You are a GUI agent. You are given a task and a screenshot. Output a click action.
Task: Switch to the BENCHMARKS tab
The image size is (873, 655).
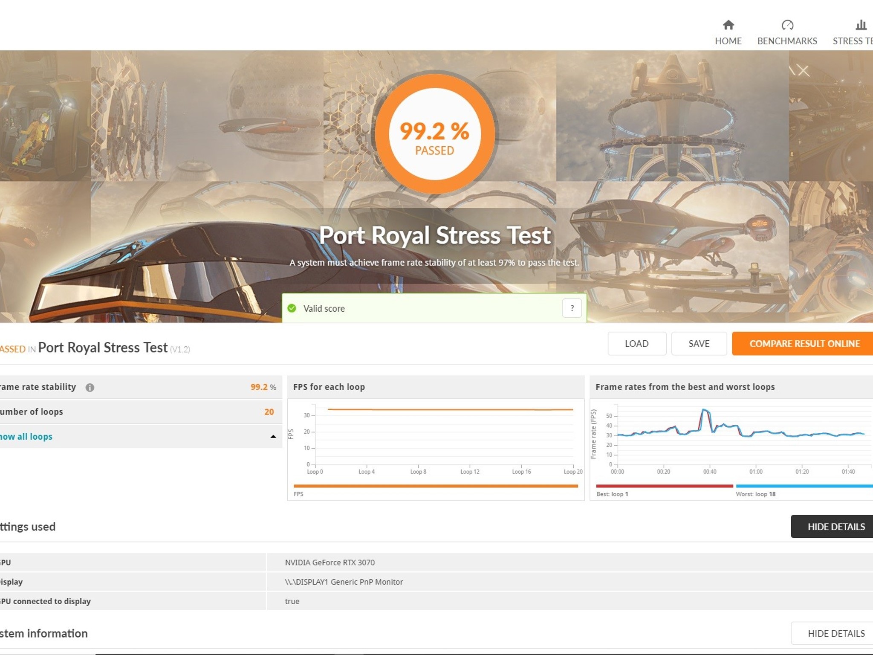(787, 41)
